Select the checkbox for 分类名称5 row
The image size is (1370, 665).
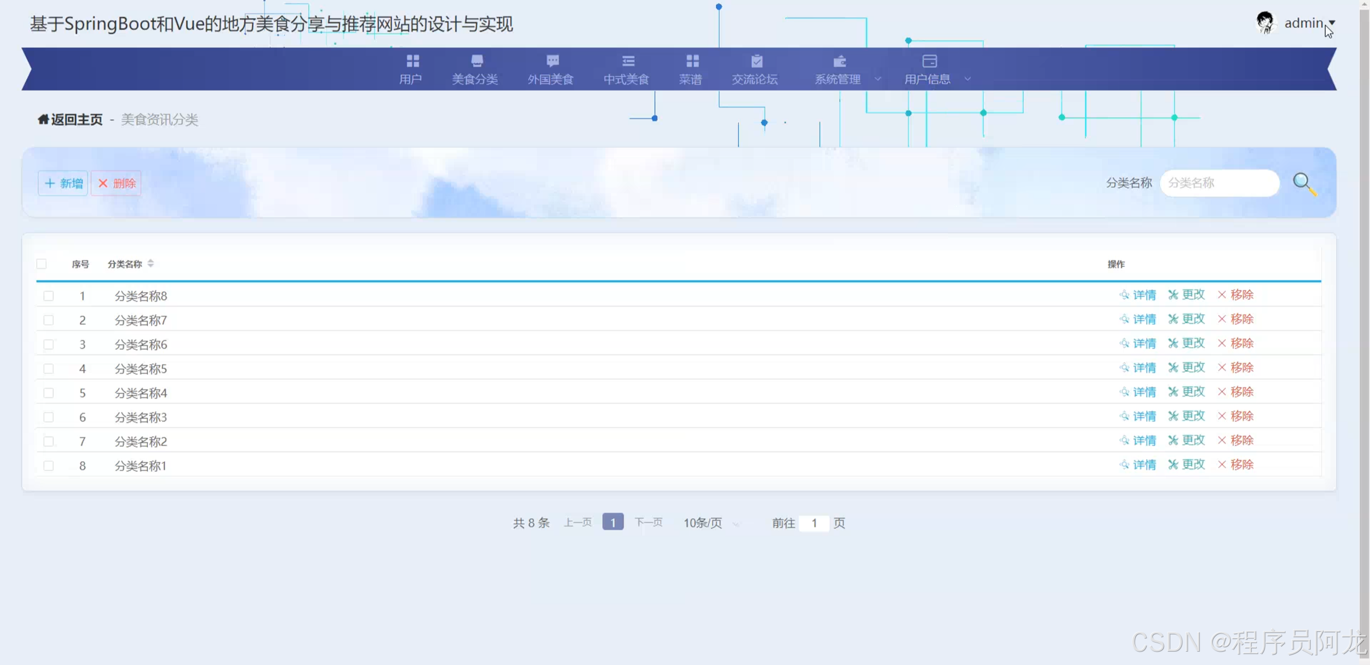[x=49, y=369]
